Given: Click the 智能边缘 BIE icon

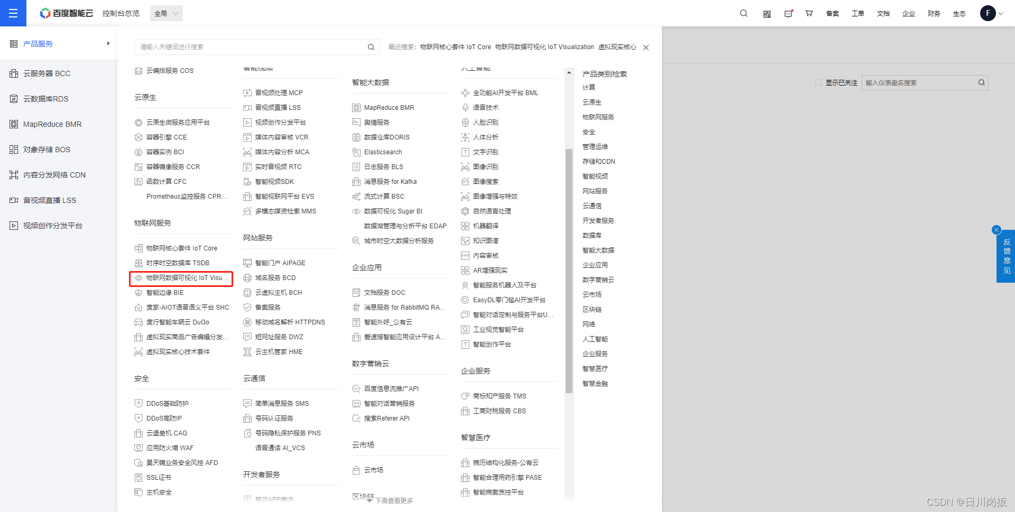Looking at the screenshot, I should (x=139, y=293).
